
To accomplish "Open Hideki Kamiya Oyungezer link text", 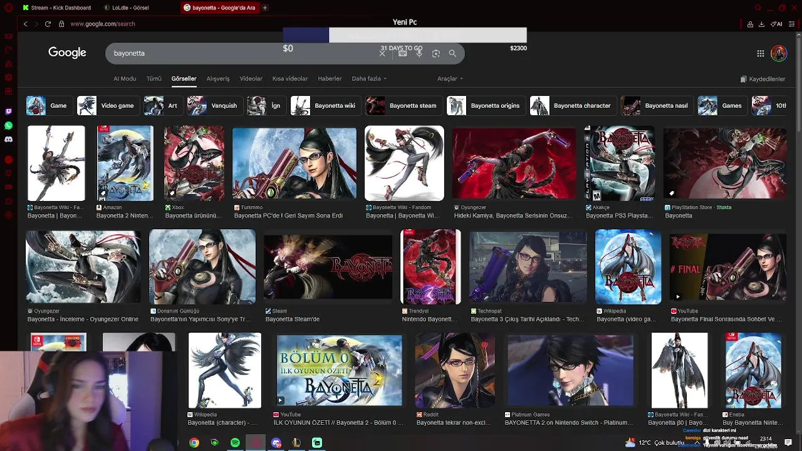I will [513, 215].
